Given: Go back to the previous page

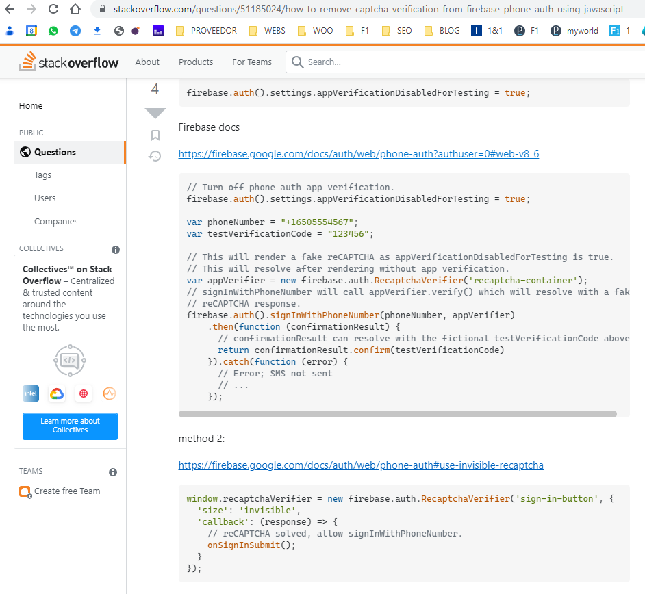Looking at the screenshot, I should (10, 9).
